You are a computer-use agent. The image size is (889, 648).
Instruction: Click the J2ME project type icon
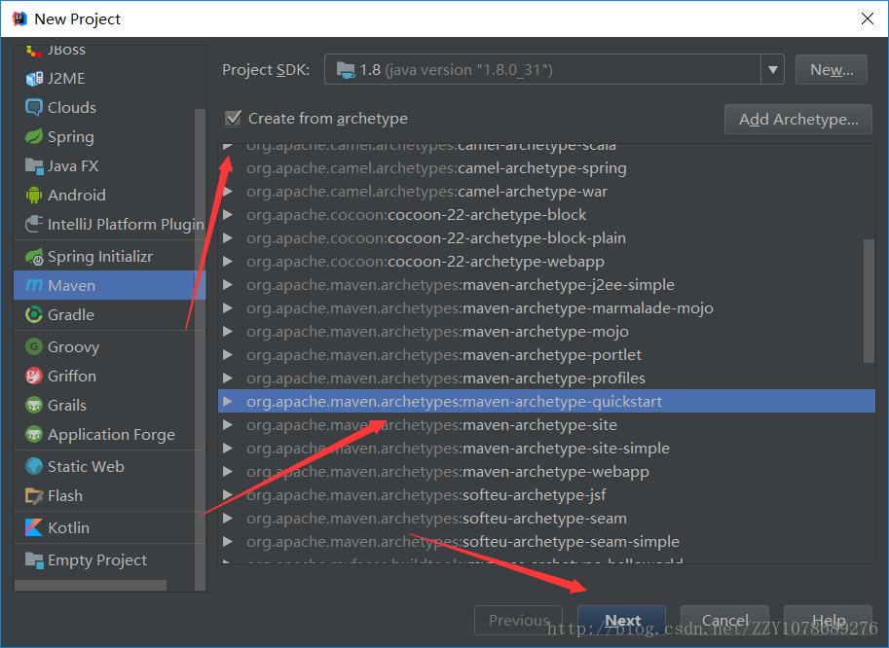[34, 78]
